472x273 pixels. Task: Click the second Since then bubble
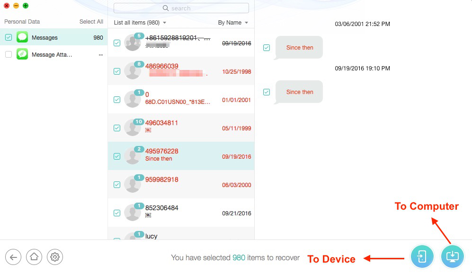(x=299, y=92)
